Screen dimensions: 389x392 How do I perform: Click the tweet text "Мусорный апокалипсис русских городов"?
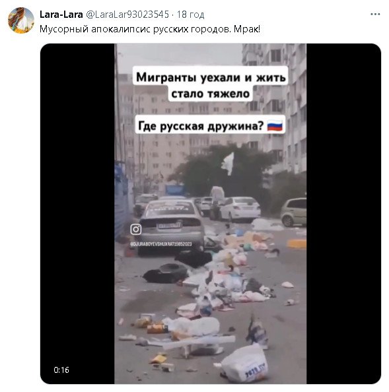click(x=135, y=30)
